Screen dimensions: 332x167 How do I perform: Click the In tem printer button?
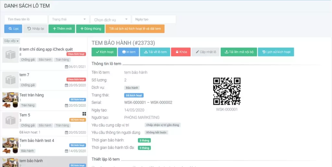pos(128,52)
